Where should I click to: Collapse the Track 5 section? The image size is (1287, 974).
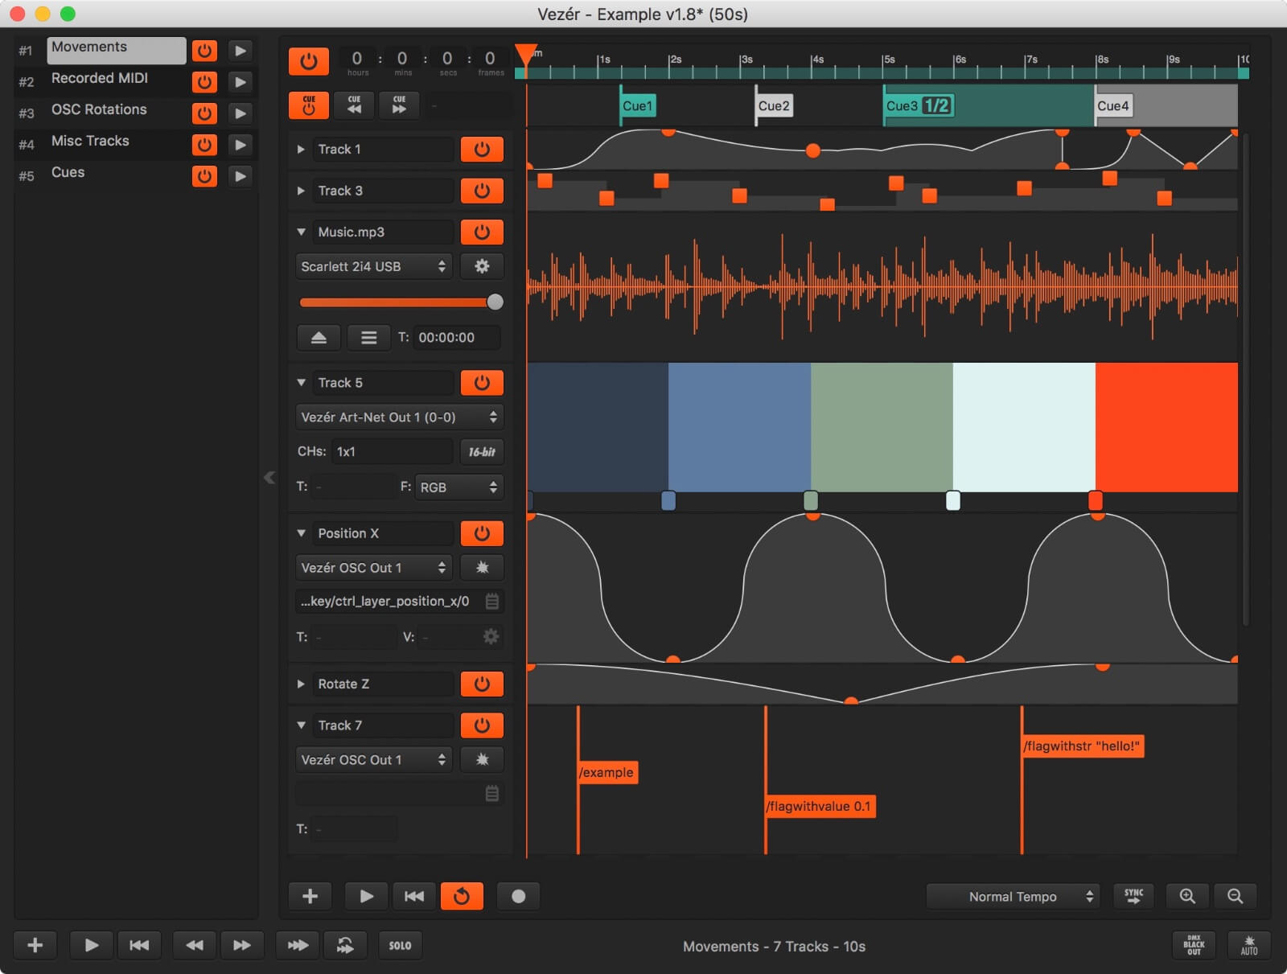click(x=302, y=382)
